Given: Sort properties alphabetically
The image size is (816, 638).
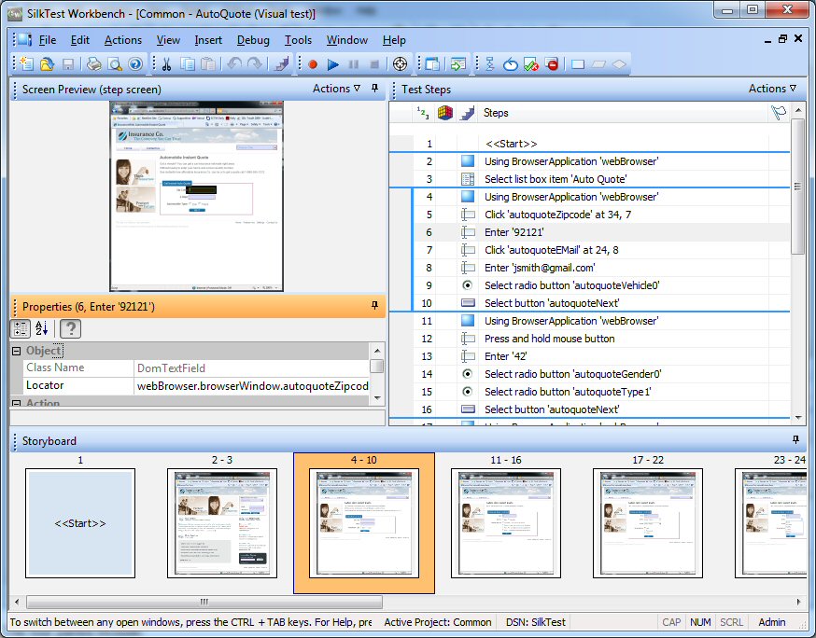Looking at the screenshot, I should tap(40, 328).
